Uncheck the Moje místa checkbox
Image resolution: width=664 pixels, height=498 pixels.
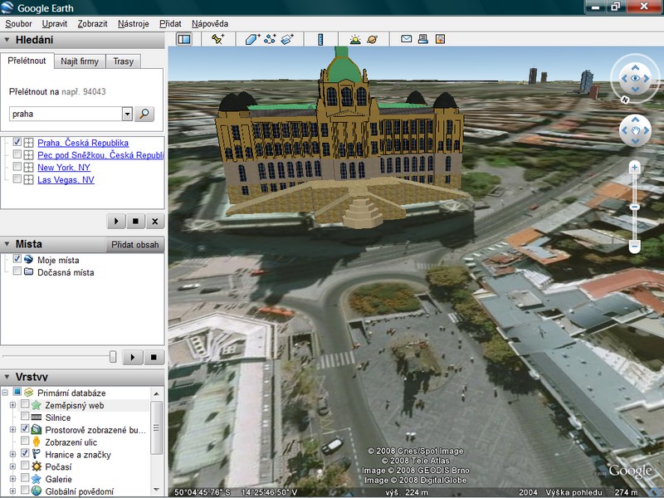coord(17,259)
